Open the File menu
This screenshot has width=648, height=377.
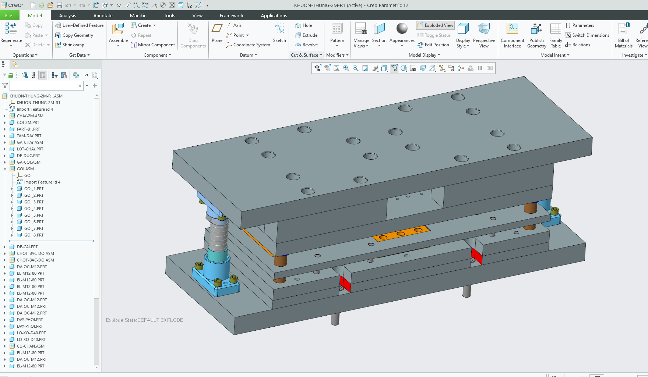[x=9, y=15]
